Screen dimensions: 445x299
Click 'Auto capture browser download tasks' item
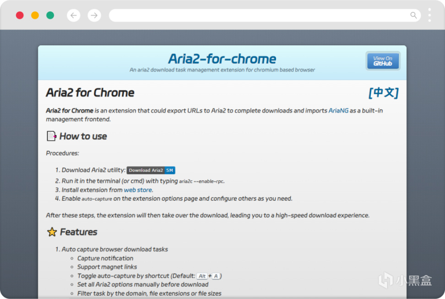[x=114, y=250]
